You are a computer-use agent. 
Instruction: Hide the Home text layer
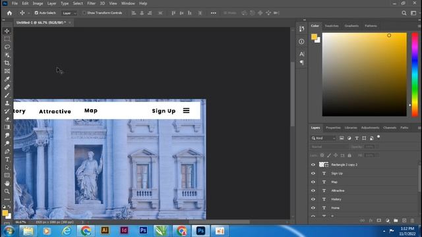313,208
